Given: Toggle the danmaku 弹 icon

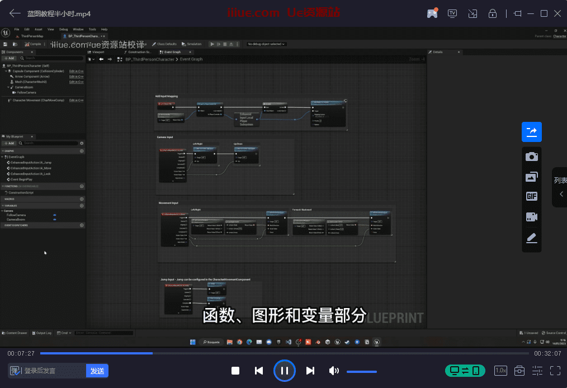Looking at the screenshot, I should tap(15, 371).
